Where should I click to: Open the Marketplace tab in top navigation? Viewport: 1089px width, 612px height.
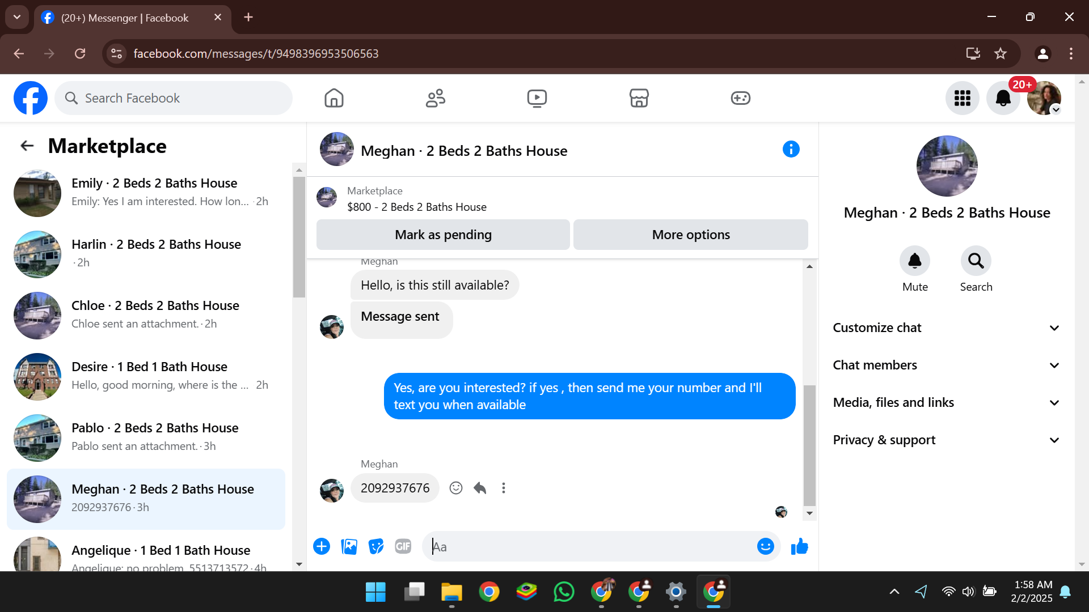tap(639, 98)
